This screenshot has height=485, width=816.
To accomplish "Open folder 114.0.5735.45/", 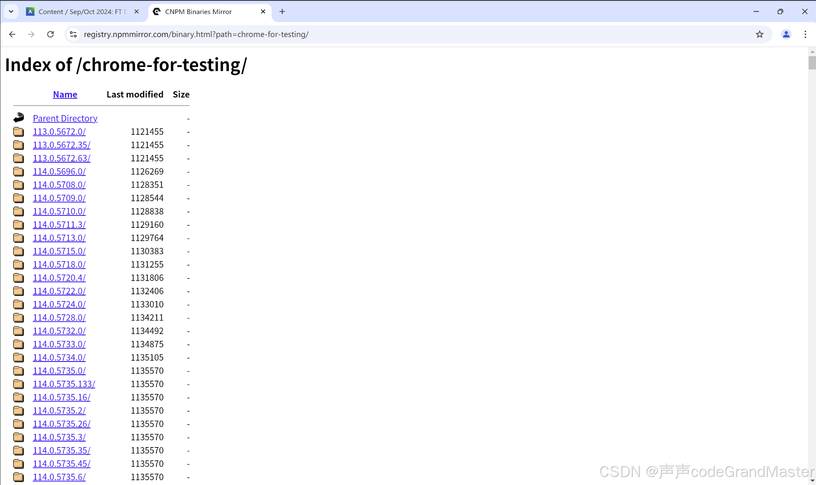I will [x=62, y=464].
